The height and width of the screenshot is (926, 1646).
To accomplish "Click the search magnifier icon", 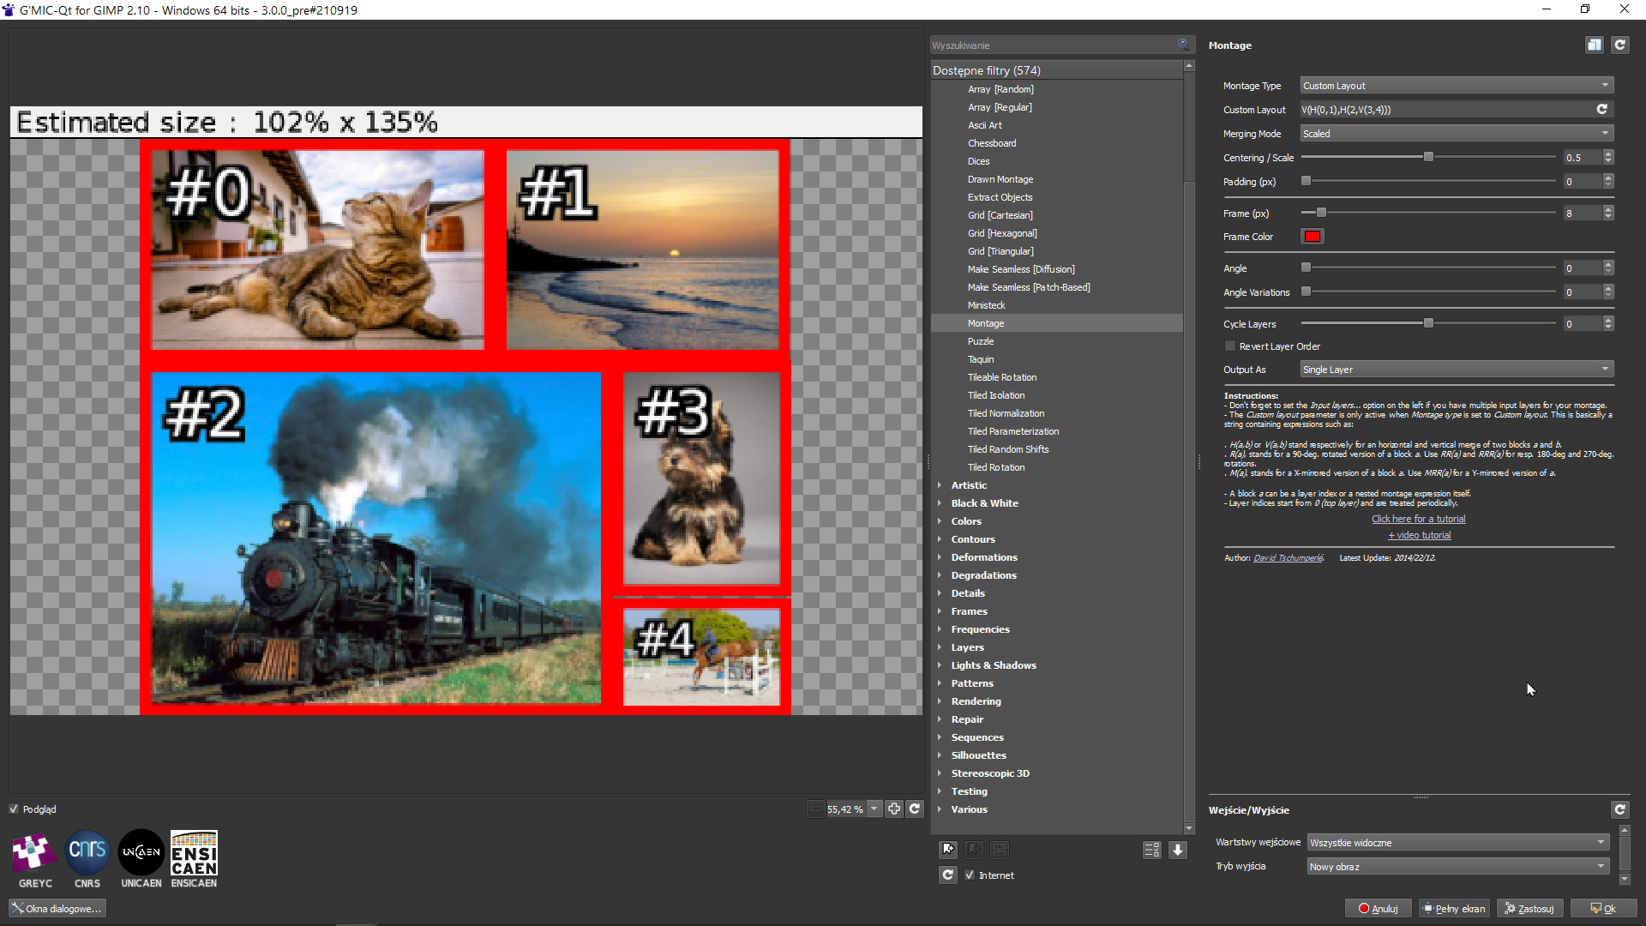I will 1183,45.
